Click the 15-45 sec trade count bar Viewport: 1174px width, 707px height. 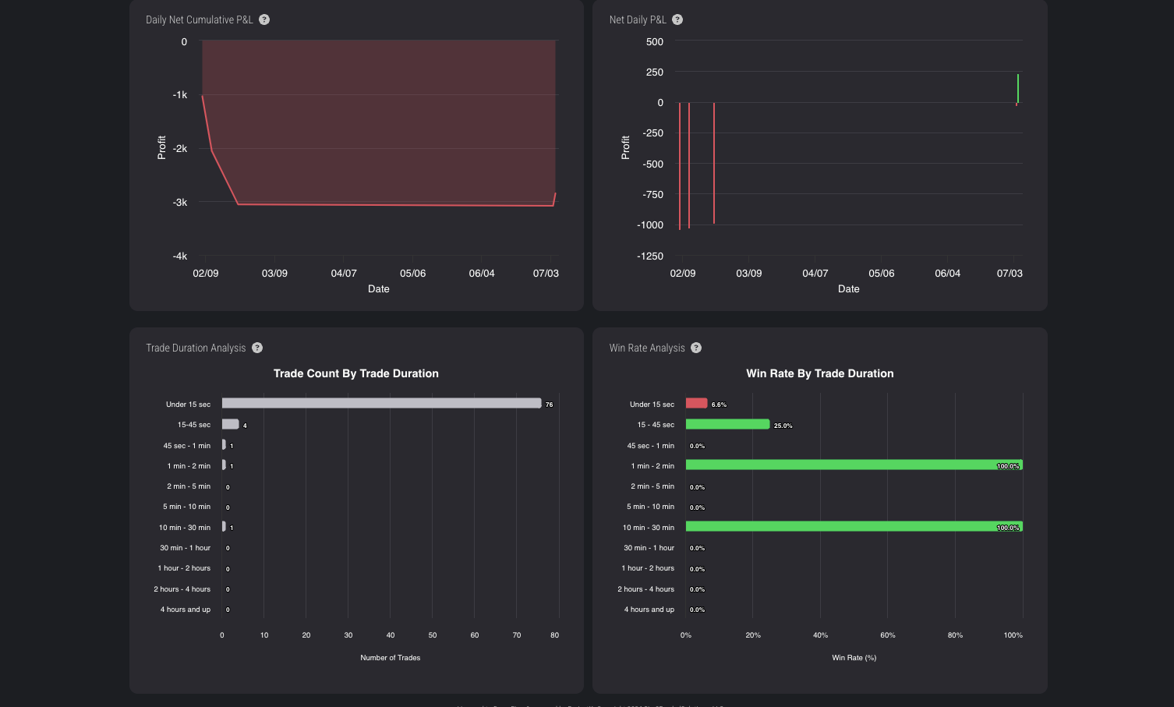[230, 424]
